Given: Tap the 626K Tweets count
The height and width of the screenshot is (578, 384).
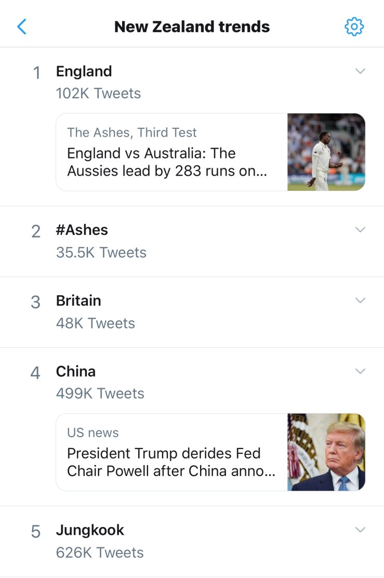Looking at the screenshot, I should (100, 553).
